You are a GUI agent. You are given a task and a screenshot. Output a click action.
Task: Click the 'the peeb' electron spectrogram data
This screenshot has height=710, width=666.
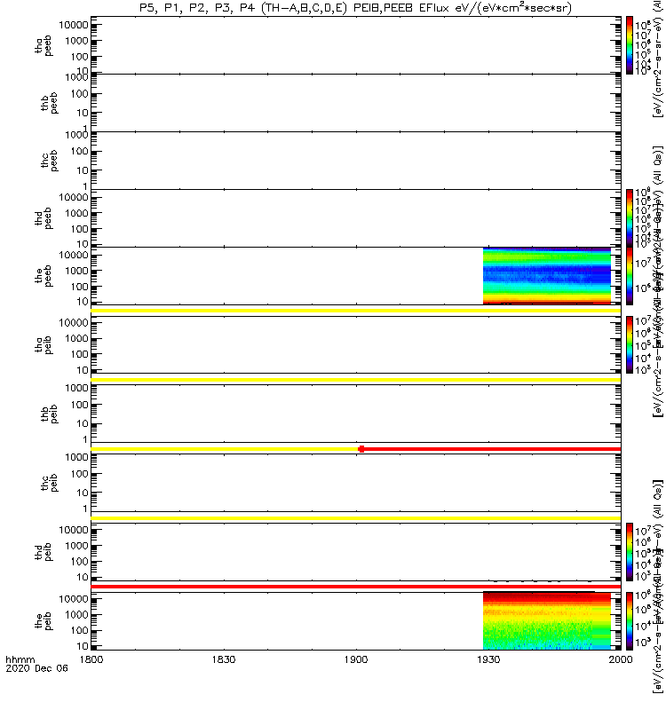[x=547, y=276]
